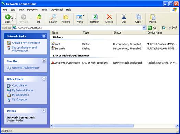
Task: Click the Network Connections address field
Action: [78, 28]
